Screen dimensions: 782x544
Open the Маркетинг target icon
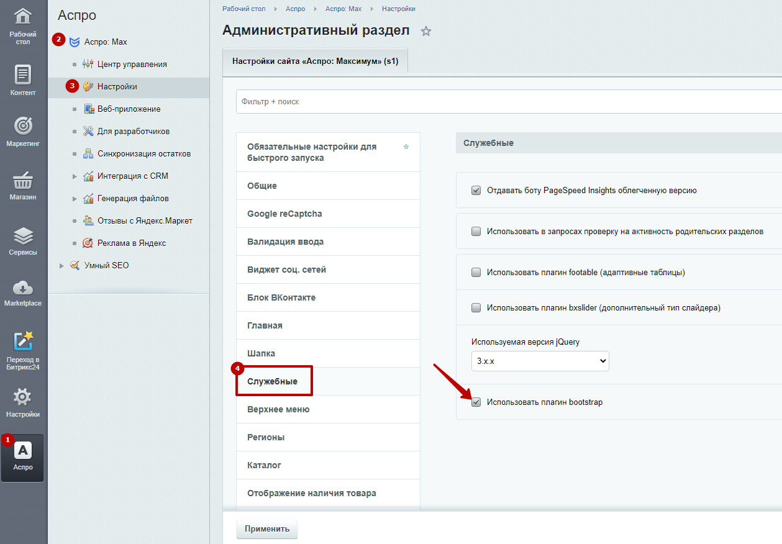click(23, 125)
